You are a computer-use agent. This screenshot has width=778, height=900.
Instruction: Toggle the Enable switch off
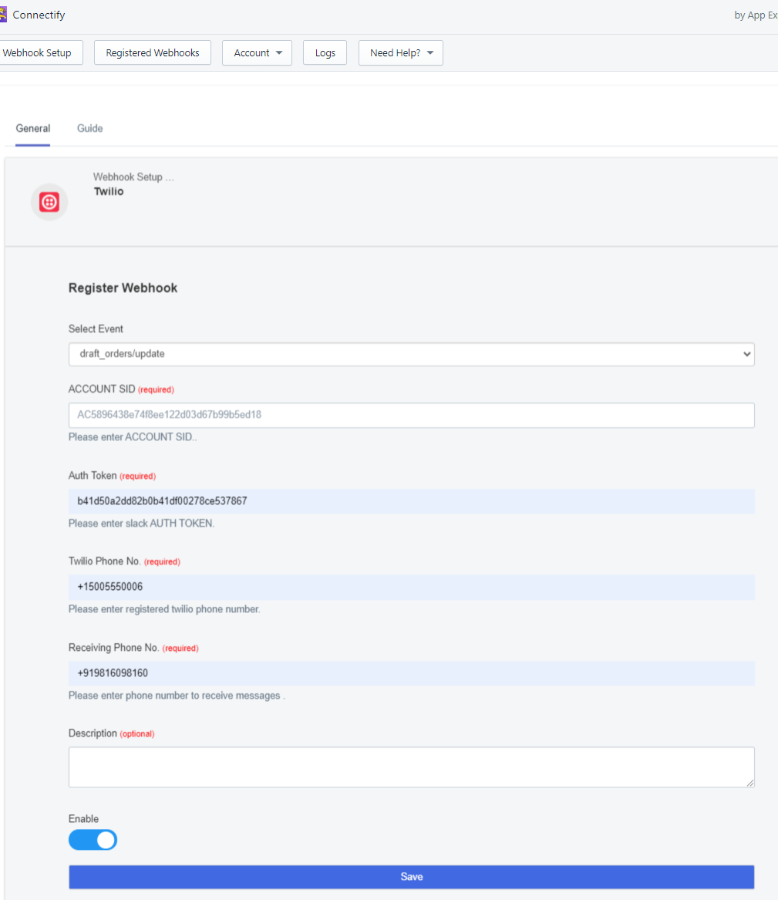(93, 840)
